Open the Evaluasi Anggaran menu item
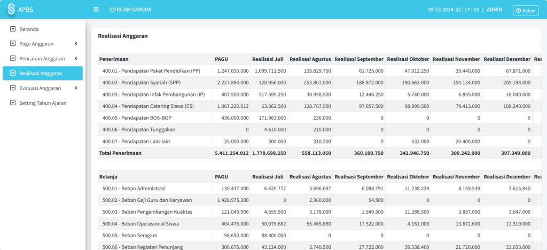Viewport: 547px width, 250px height. tap(43, 88)
